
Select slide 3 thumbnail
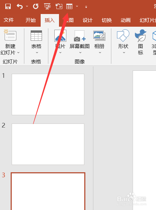48,191
